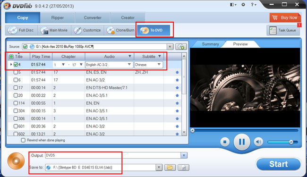The height and width of the screenshot is (177, 307).
Task: Switch to the Converter tab
Action: point(93,17)
